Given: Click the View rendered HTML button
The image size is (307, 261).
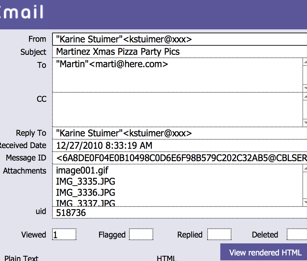Looking at the screenshot, I should click(x=264, y=252).
